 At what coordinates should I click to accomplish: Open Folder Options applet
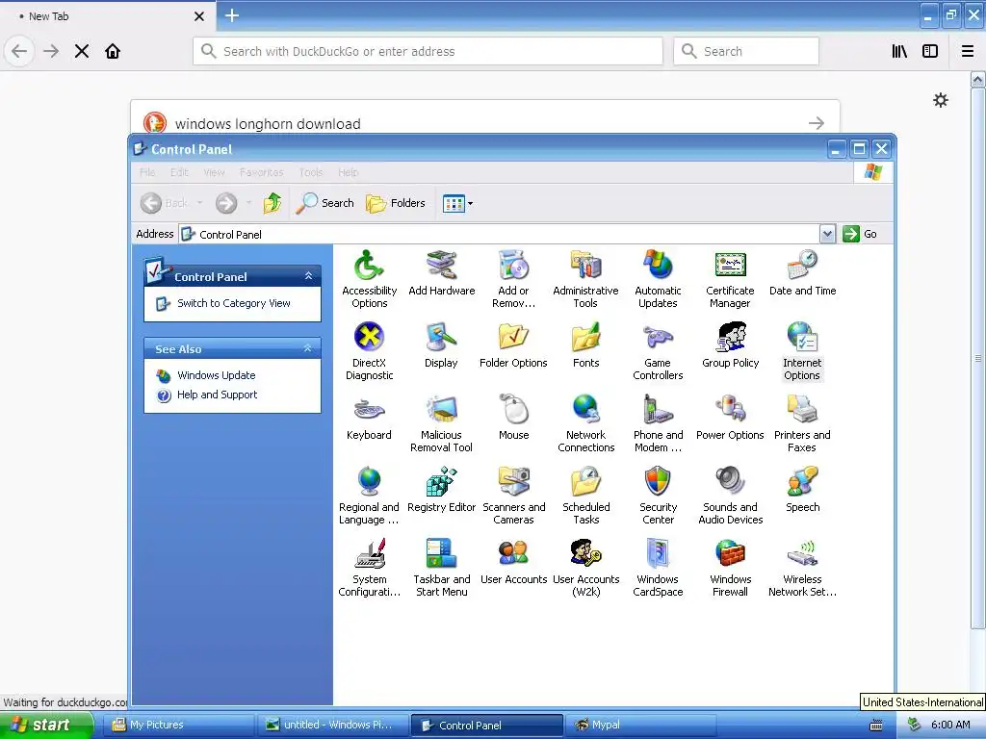tap(514, 345)
